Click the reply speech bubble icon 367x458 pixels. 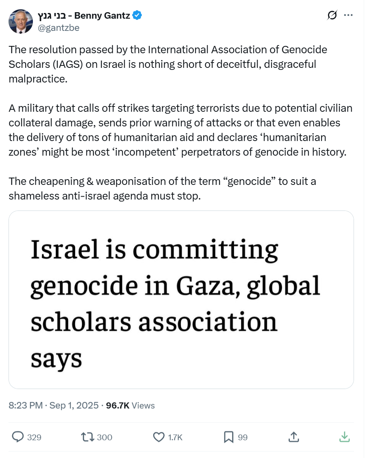[x=18, y=437]
